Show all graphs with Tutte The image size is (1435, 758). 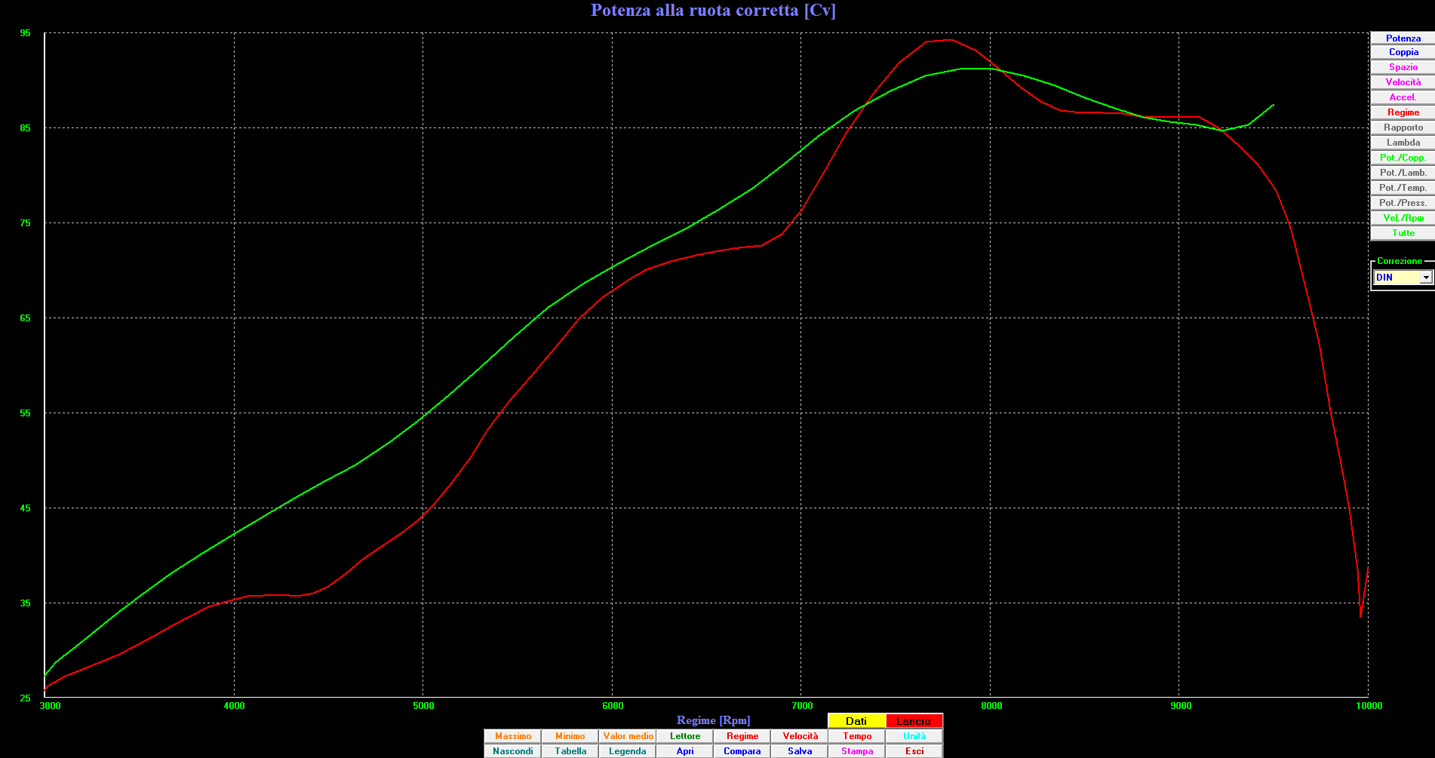pos(1403,233)
